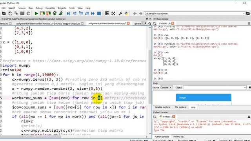Maximize current pane icon
The height and width of the screenshot is (141, 251).
click(x=107, y=13)
